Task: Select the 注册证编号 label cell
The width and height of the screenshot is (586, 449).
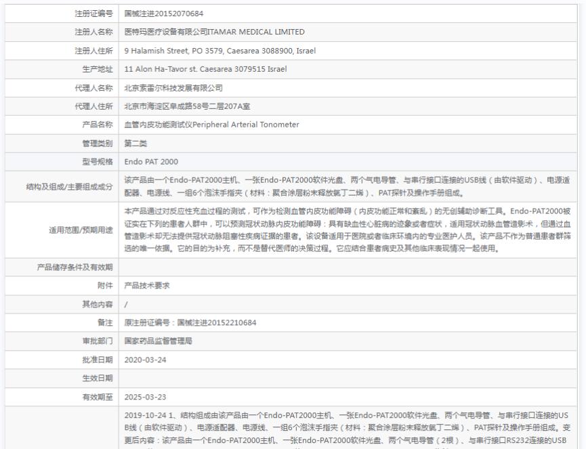Action: 62,14
